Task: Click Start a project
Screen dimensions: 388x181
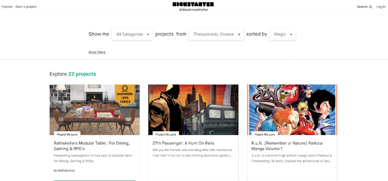Action: point(26,7)
